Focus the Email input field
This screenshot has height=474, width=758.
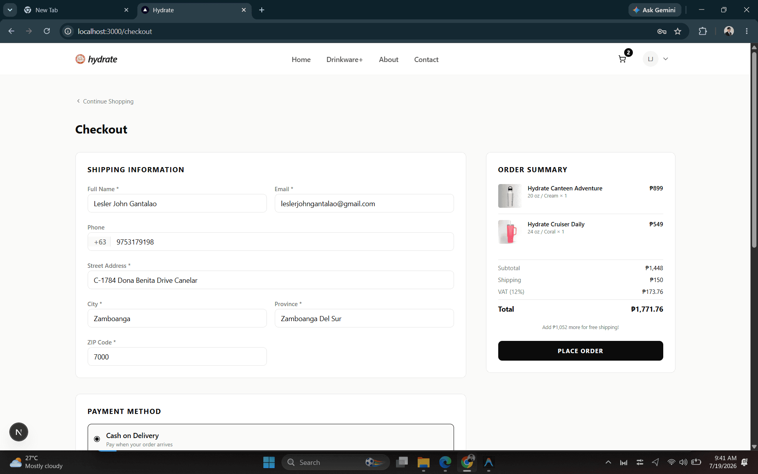pos(364,203)
